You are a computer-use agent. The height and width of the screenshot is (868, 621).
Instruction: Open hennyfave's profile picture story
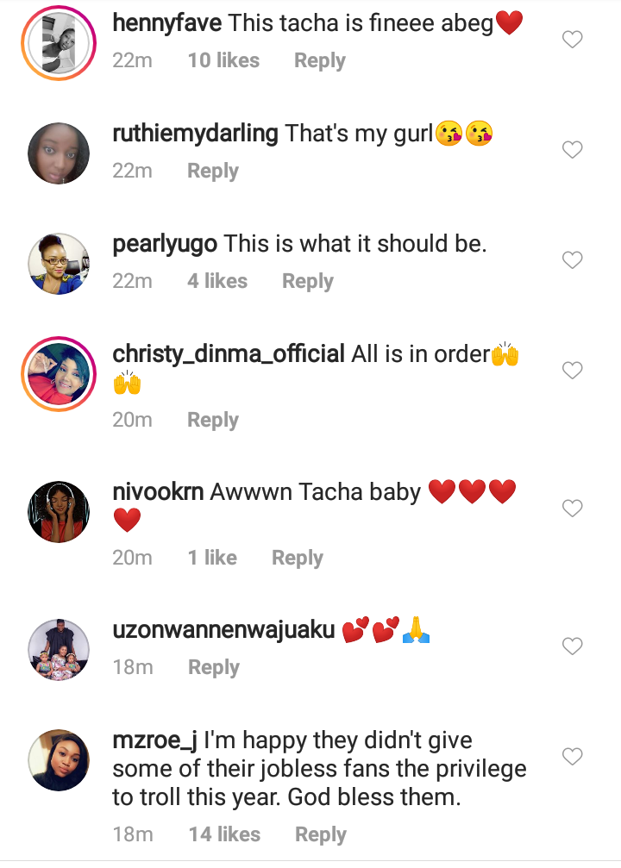(x=59, y=43)
